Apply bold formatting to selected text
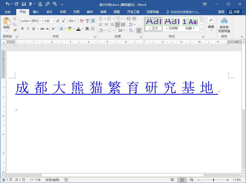 (x=22, y=29)
